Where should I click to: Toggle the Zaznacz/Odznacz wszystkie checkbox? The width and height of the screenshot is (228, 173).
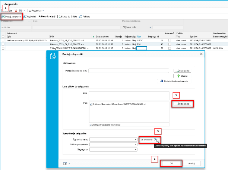91,125
